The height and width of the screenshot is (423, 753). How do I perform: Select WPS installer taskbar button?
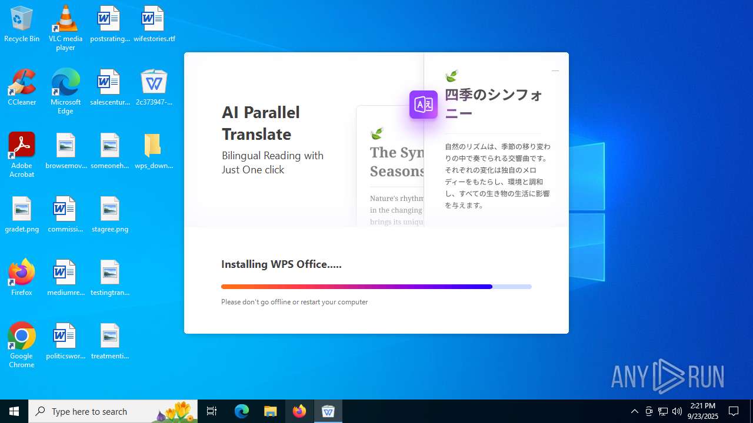pyautogui.click(x=328, y=411)
